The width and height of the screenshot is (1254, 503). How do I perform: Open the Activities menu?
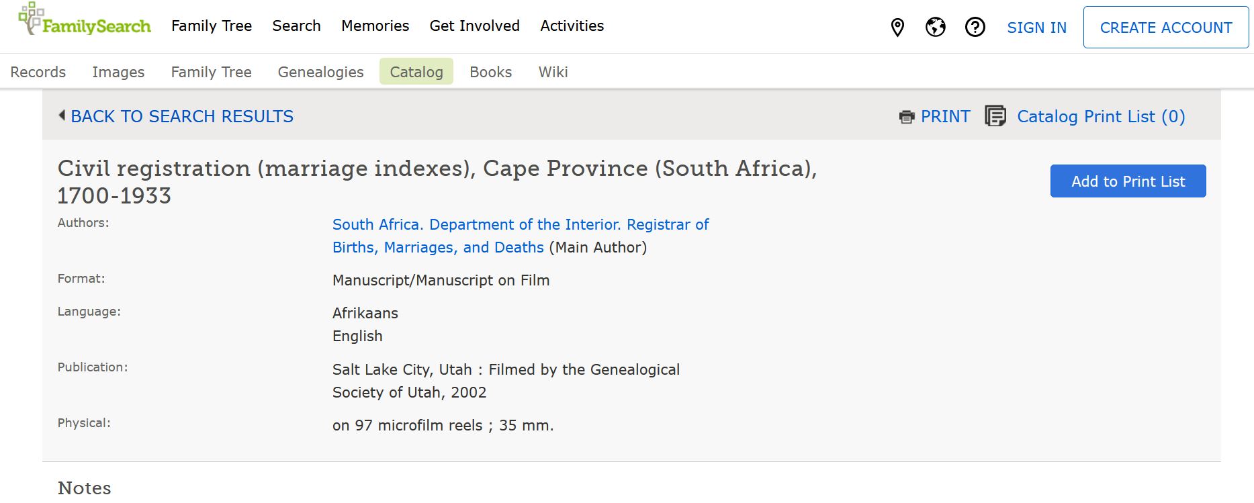click(x=572, y=26)
